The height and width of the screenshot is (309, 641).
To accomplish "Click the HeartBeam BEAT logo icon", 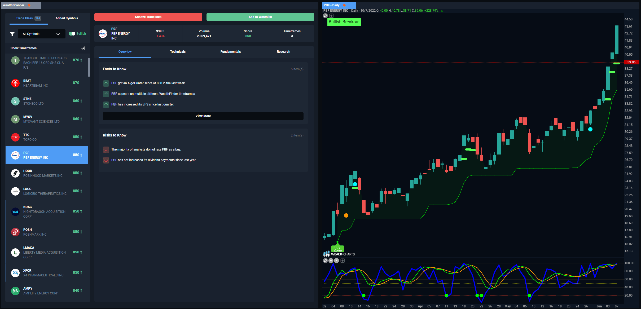I will pos(15,83).
